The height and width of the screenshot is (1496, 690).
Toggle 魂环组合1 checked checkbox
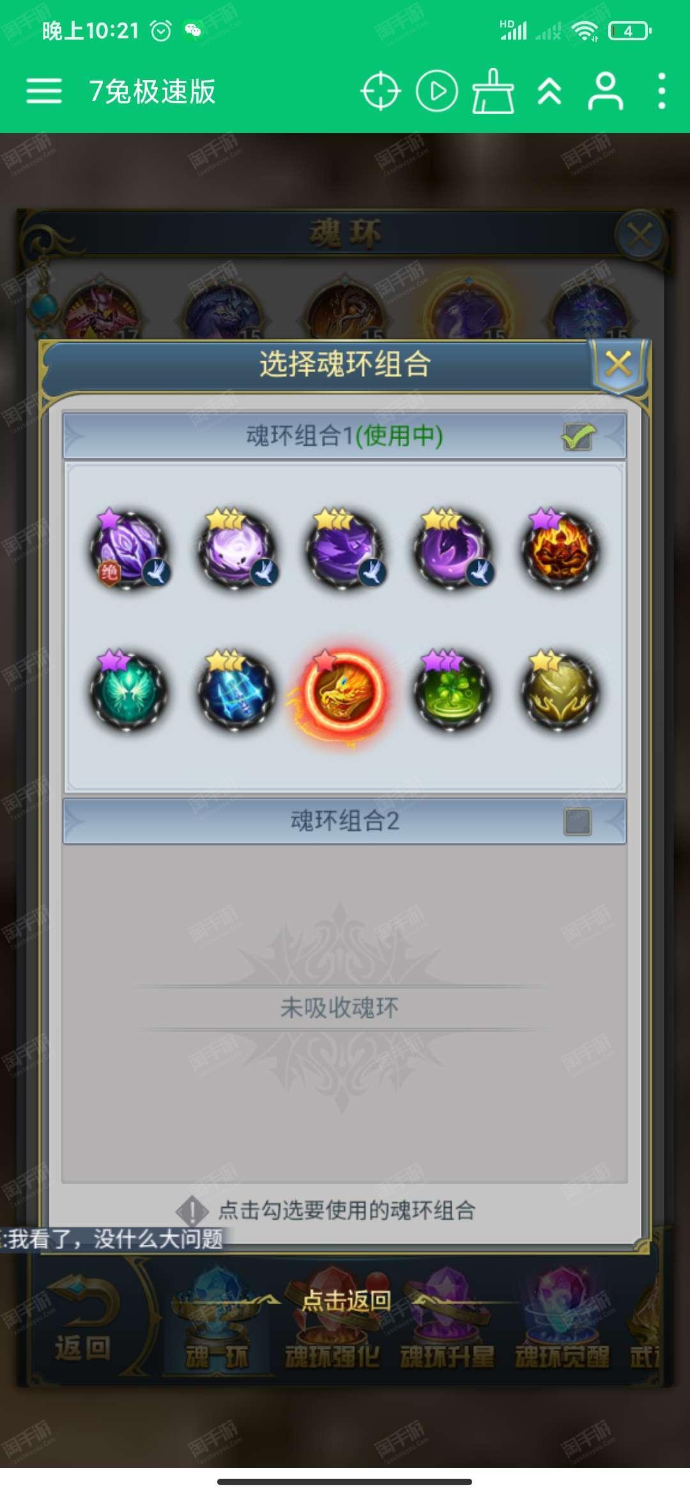click(578, 437)
